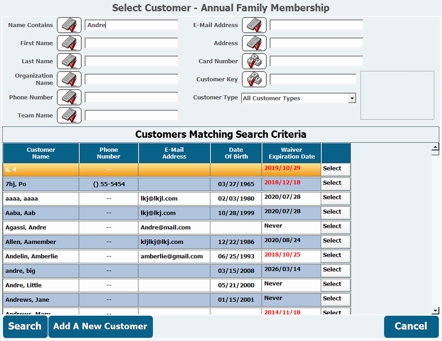442x341 pixels.
Task: Click the Customer Name column header
Action: click(41, 153)
